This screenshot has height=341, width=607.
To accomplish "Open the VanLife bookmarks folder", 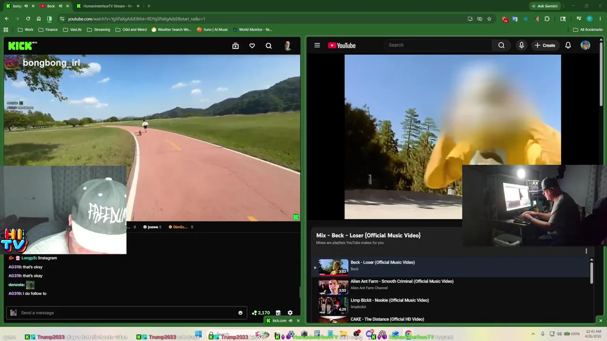I will [72, 29].
